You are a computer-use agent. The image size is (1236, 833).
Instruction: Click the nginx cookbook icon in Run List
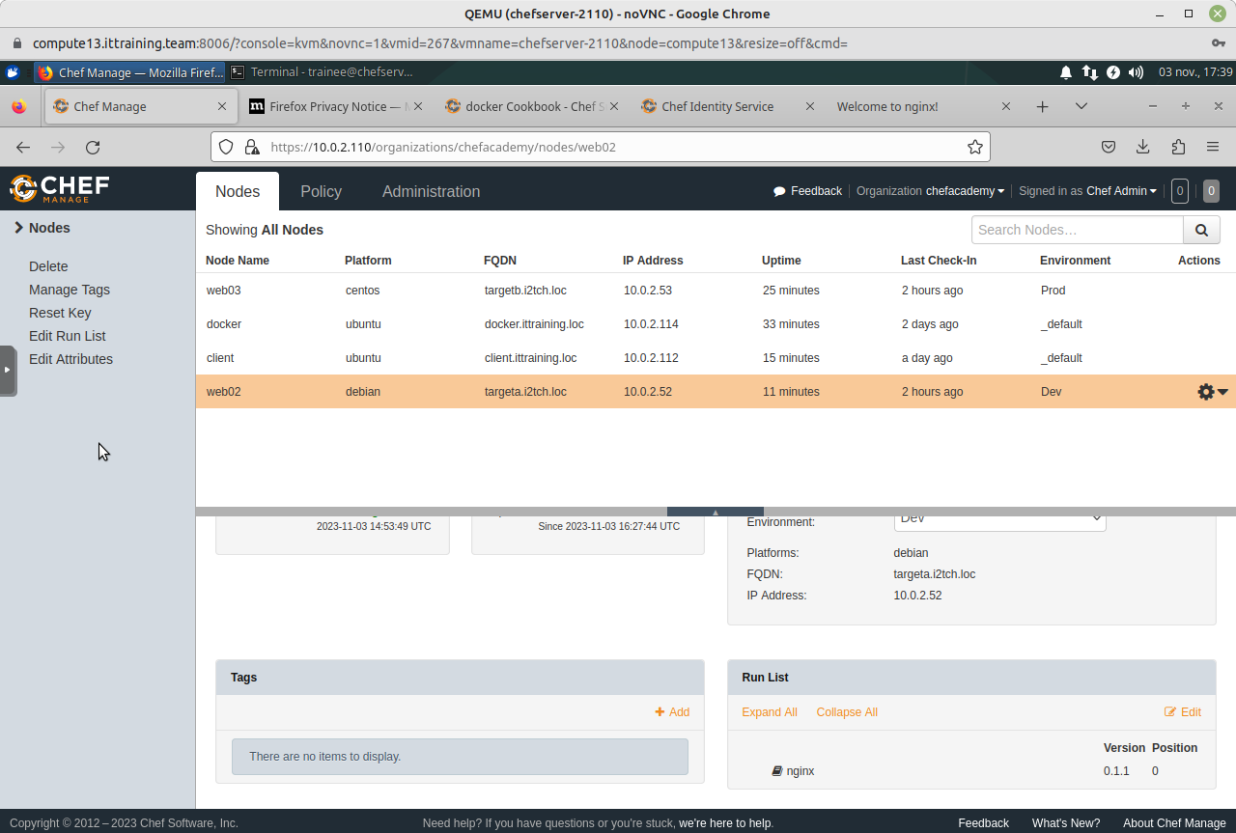point(777,771)
